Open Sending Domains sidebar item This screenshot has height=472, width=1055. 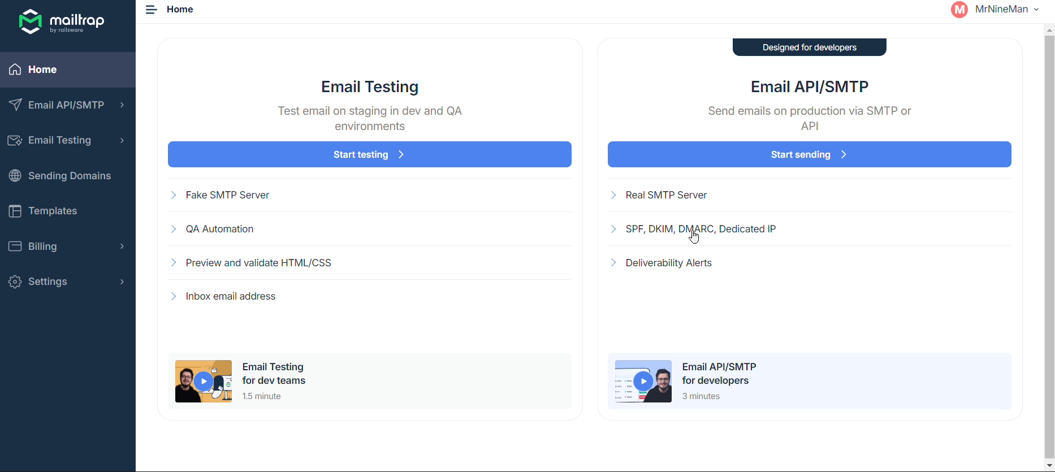68,176
